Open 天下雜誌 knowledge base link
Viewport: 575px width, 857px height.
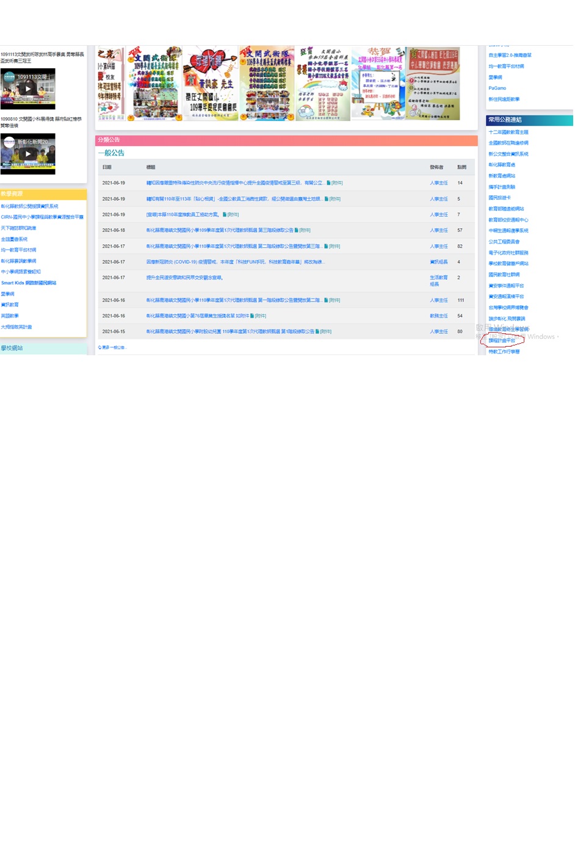pos(18,228)
